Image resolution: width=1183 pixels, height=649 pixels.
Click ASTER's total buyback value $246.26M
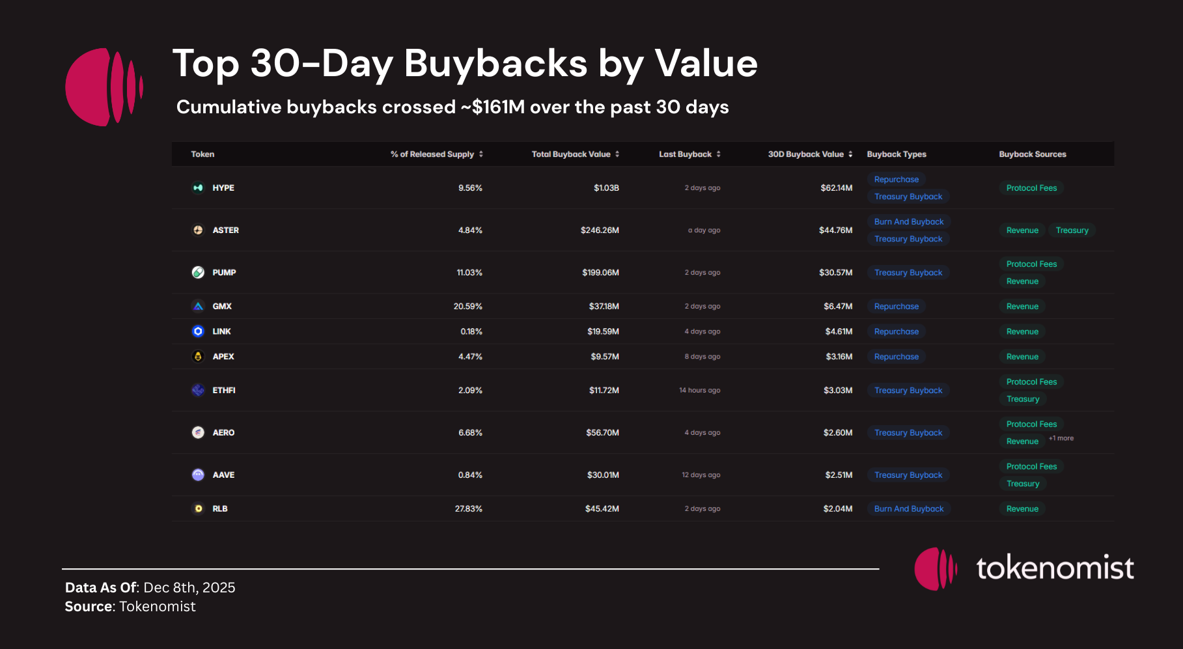[x=600, y=230]
